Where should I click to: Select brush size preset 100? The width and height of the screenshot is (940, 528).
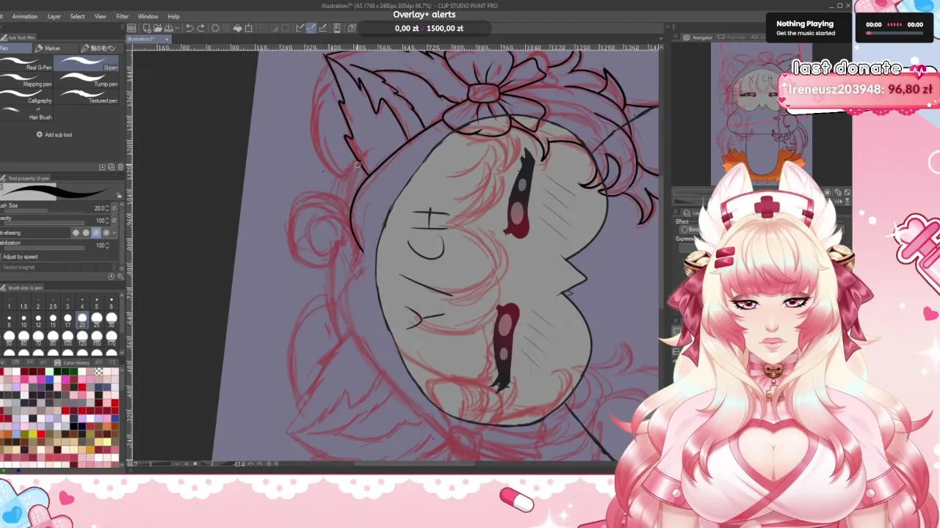pos(68,339)
